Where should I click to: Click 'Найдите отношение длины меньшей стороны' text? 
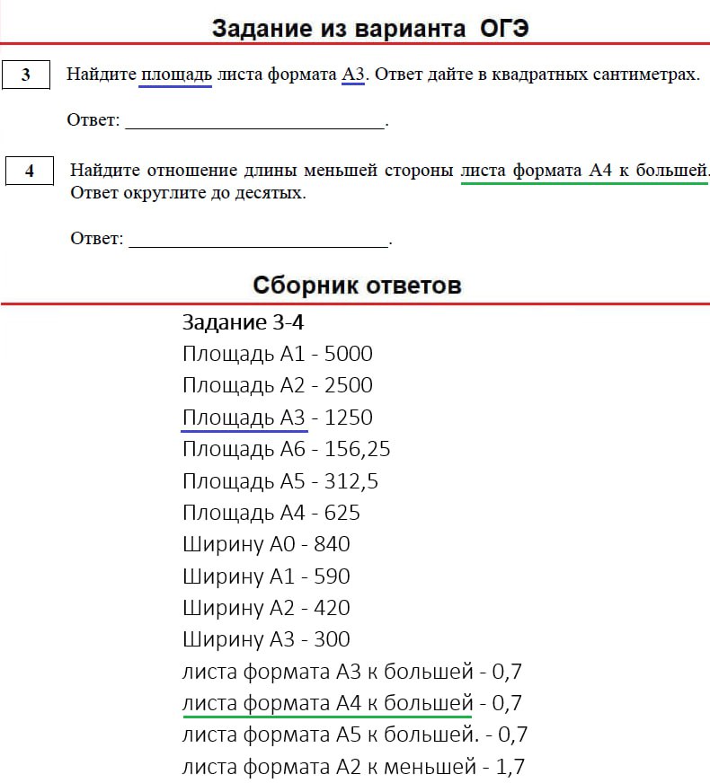click(262, 171)
